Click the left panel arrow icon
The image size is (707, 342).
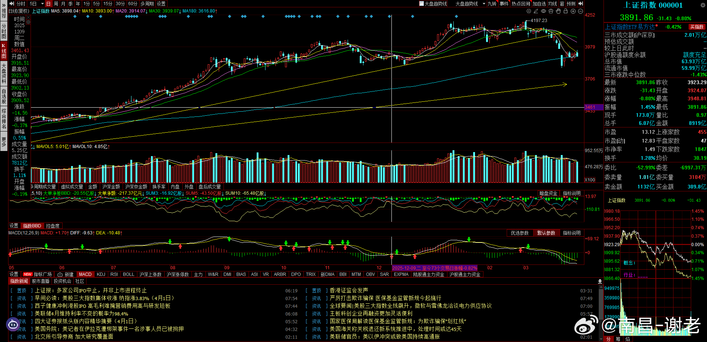point(12,4)
